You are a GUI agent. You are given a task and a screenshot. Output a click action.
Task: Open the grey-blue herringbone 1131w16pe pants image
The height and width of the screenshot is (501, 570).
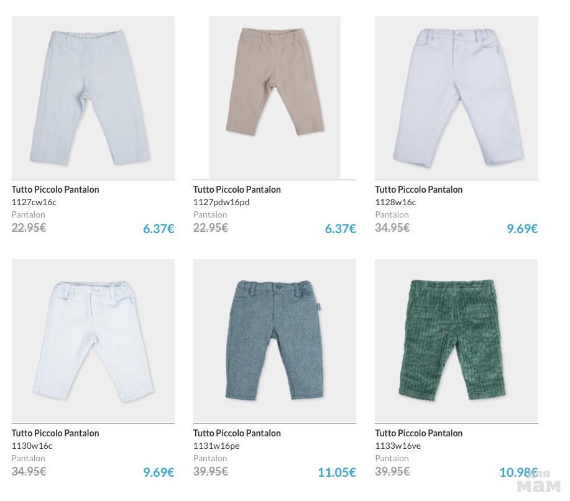(x=275, y=341)
